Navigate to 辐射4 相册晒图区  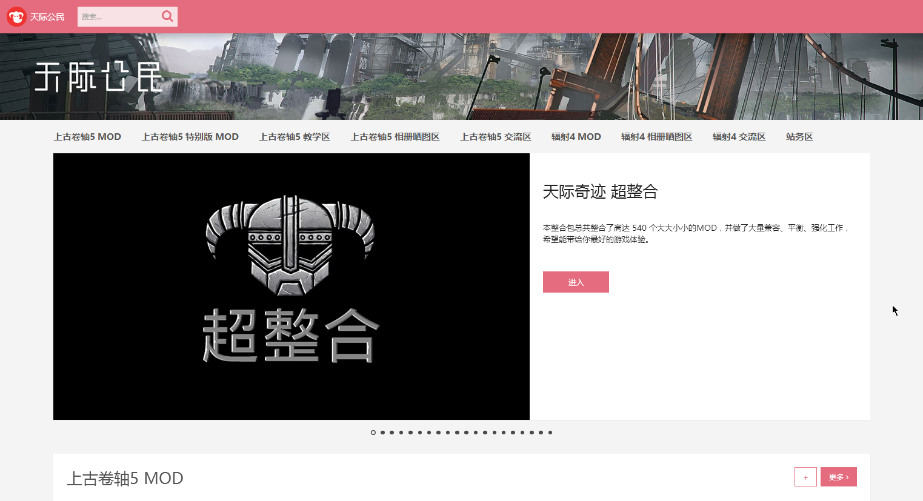tap(657, 137)
